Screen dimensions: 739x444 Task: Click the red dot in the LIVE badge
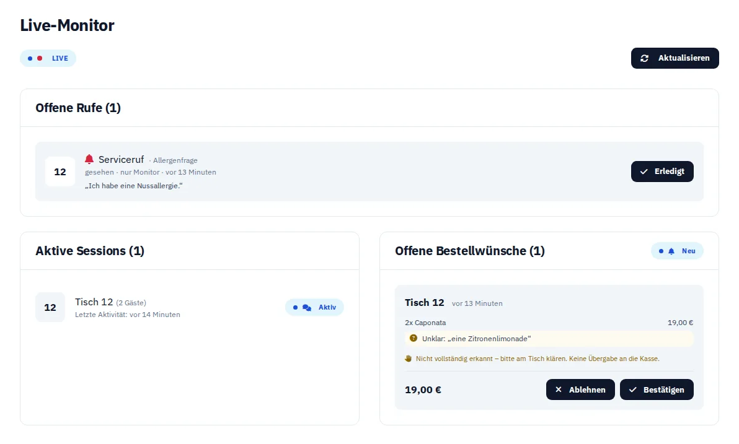coord(40,58)
